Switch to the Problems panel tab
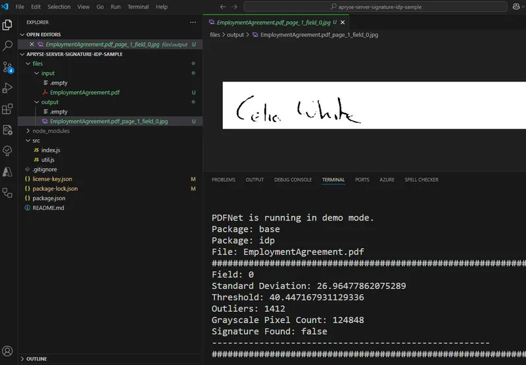The width and height of the screenshot is (526, 365). [224, 179]
